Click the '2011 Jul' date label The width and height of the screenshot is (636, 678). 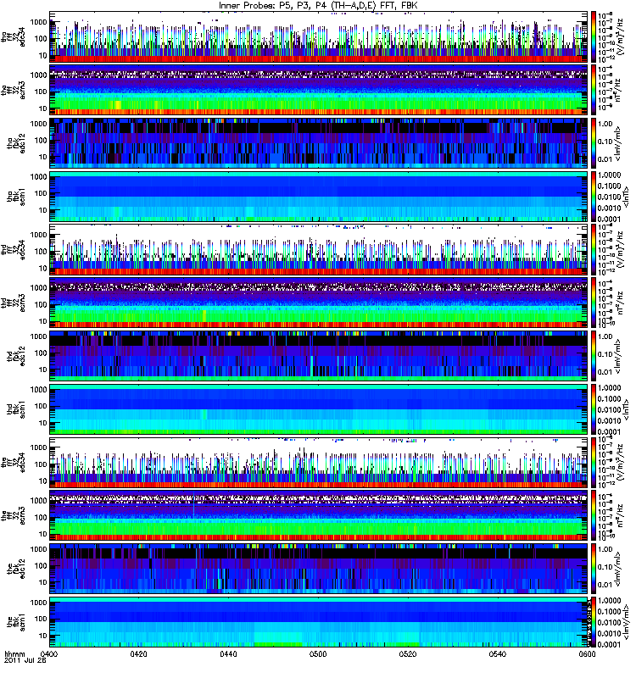click(20, 660)
